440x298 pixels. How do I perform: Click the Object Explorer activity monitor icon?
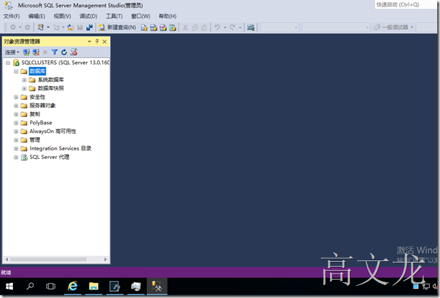tap(74, 52)
